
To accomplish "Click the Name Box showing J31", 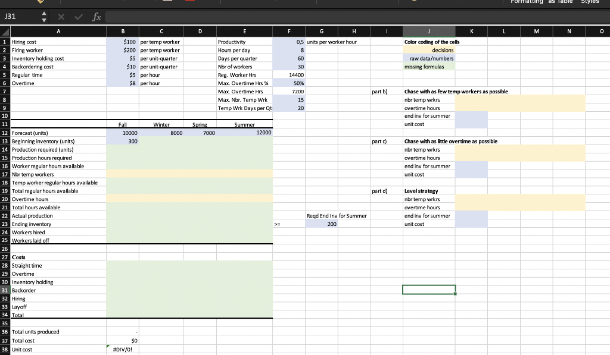I will 18,17.
